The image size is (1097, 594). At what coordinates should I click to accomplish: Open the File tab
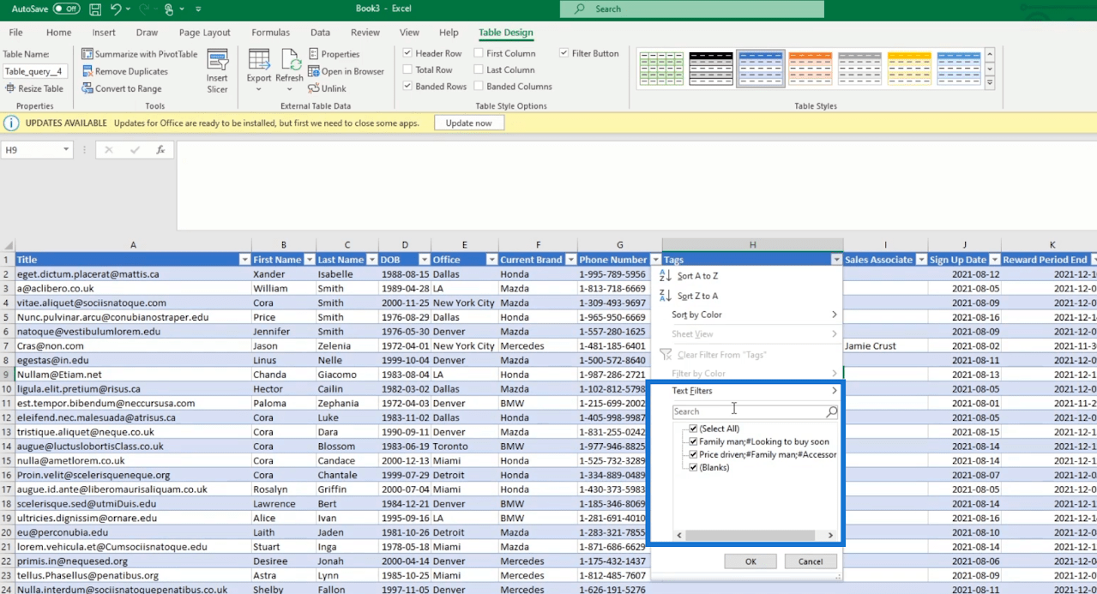point(15,33)
